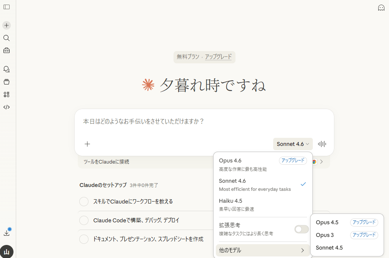
Task: Collapse the Sonnet 4.6 model dropdown
Action: [x=293, y=144]
